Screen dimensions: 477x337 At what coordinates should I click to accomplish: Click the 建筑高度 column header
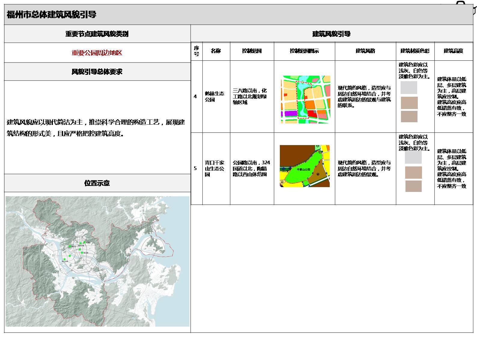click(x=453, y=51)
